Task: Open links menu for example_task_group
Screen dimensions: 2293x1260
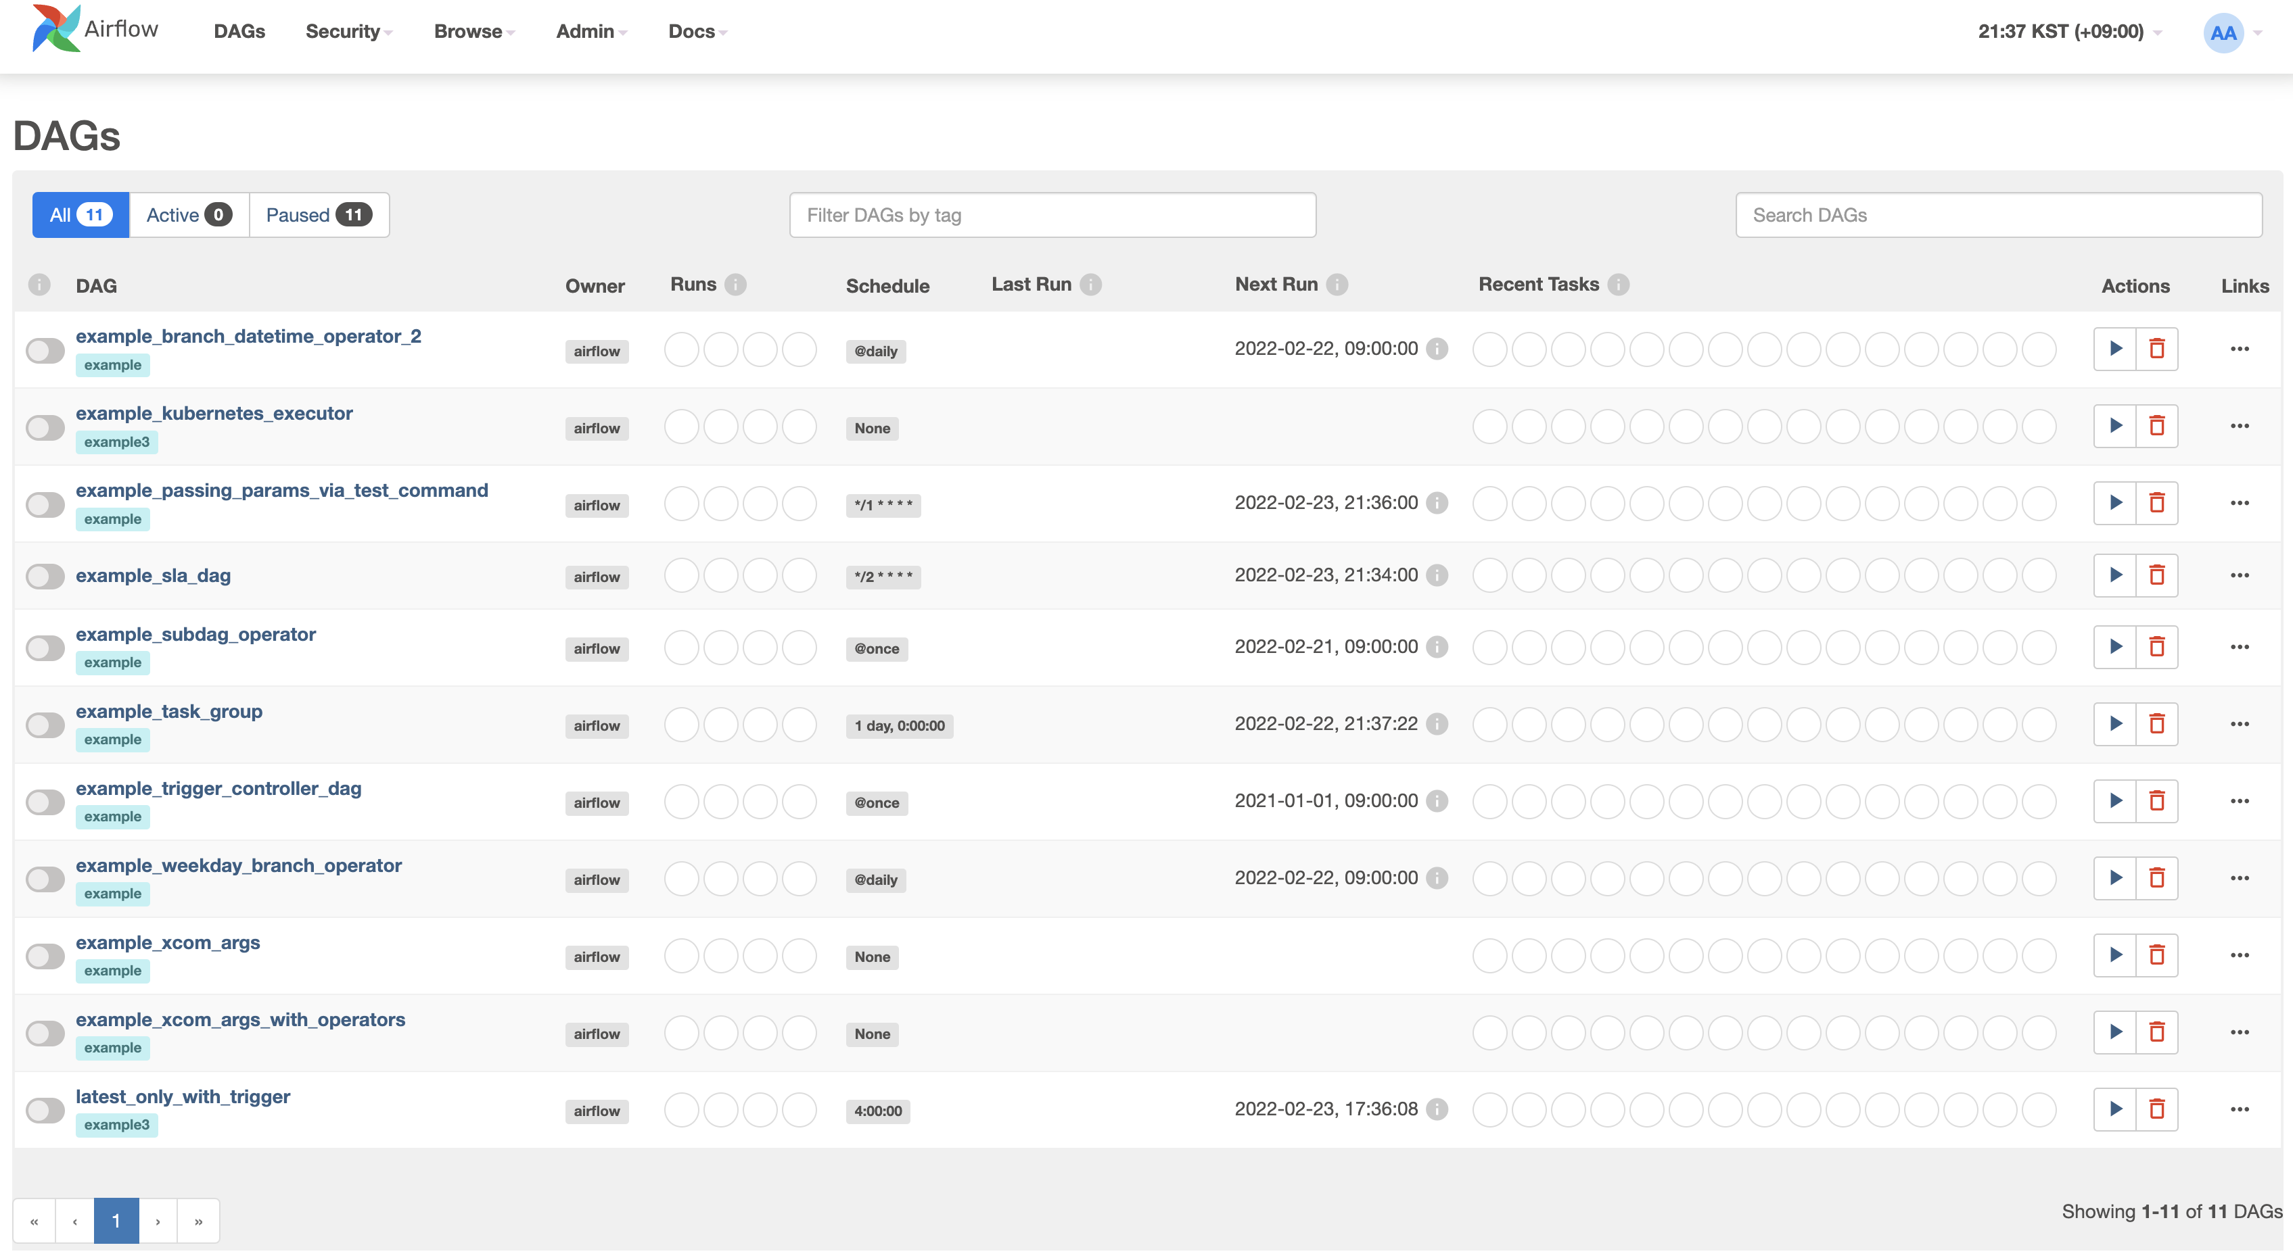Action: [x=2240, y=723]
